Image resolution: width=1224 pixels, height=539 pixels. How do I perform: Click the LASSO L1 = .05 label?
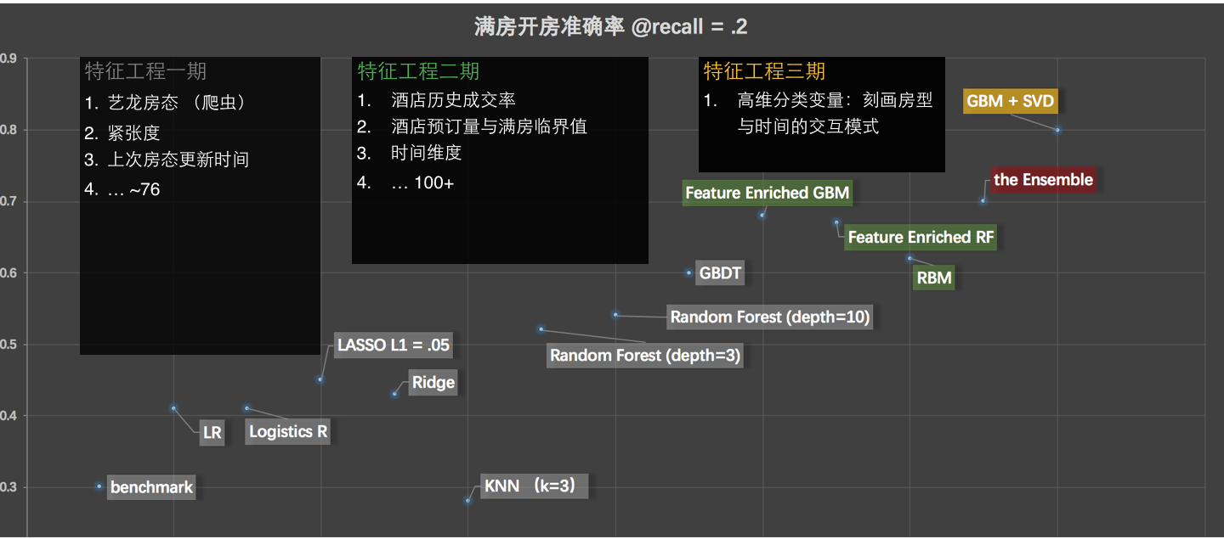393,345
